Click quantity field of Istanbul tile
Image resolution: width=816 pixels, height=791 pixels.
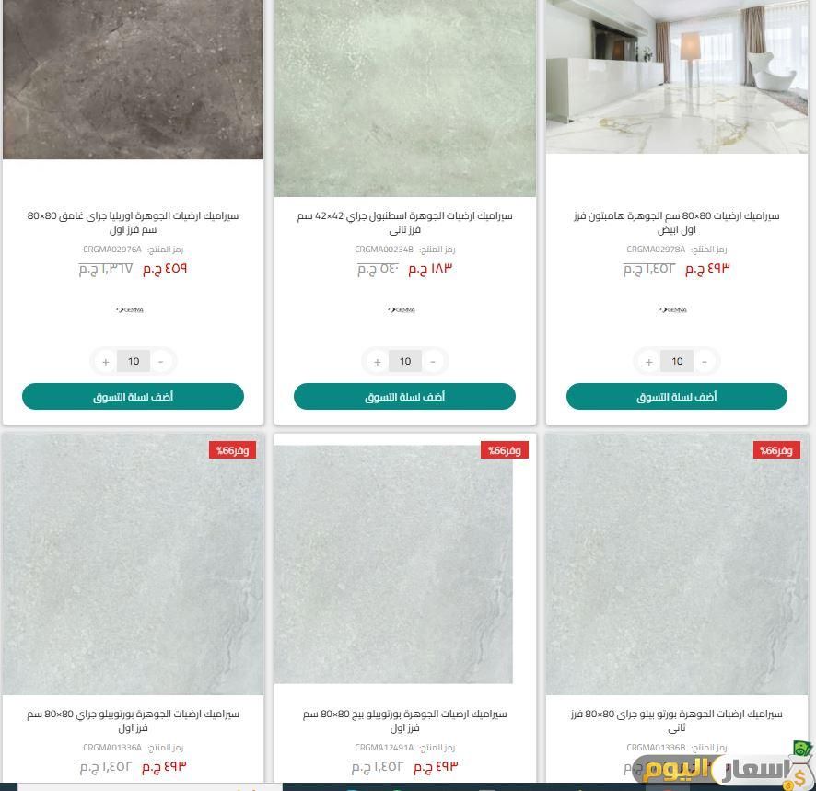[x=405, y=362]
